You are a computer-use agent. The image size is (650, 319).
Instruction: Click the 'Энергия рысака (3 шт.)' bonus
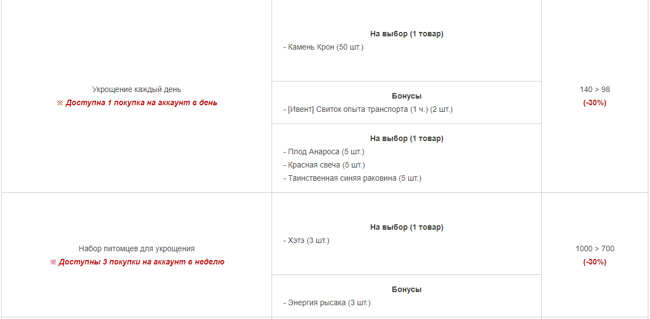pos(327,303)
